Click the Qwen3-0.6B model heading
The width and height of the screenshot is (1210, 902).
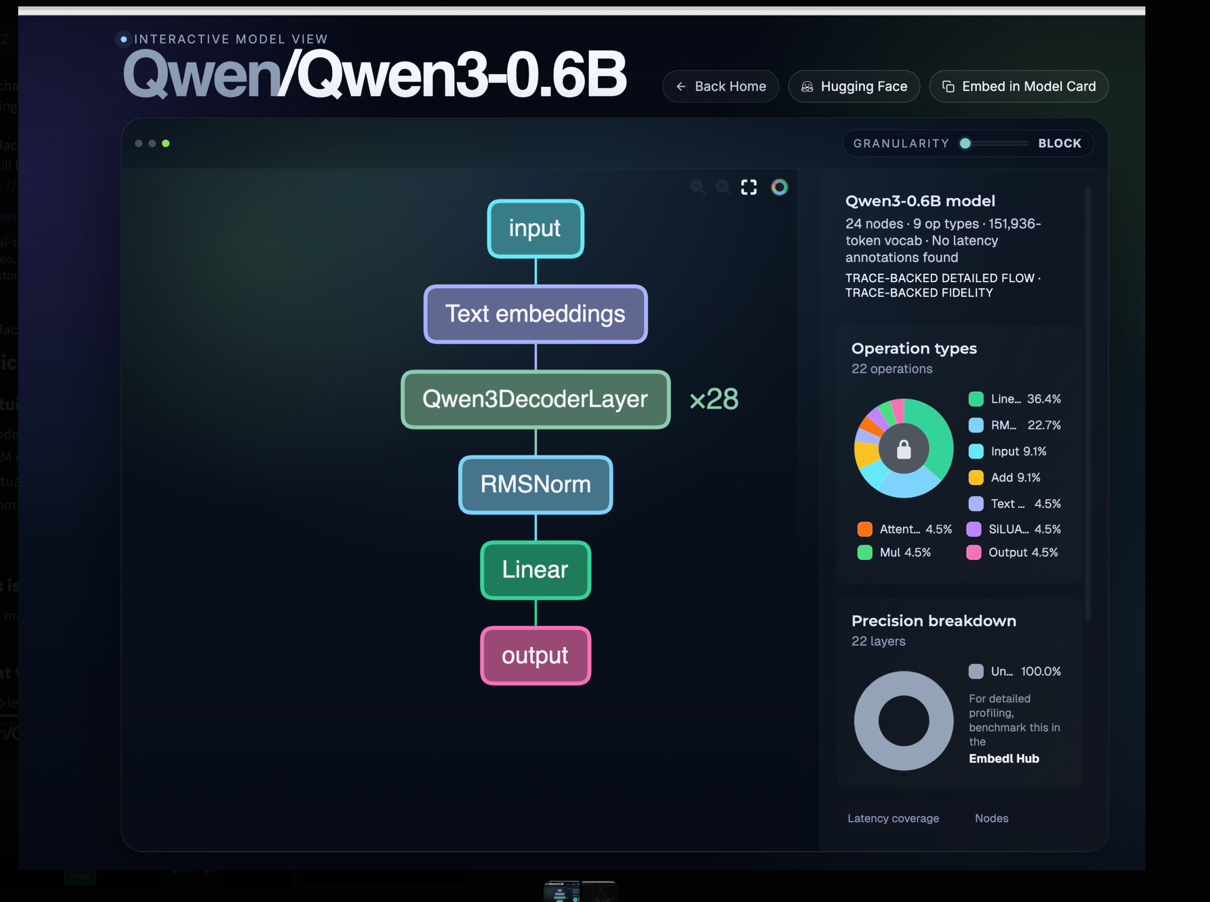(920, 201)
